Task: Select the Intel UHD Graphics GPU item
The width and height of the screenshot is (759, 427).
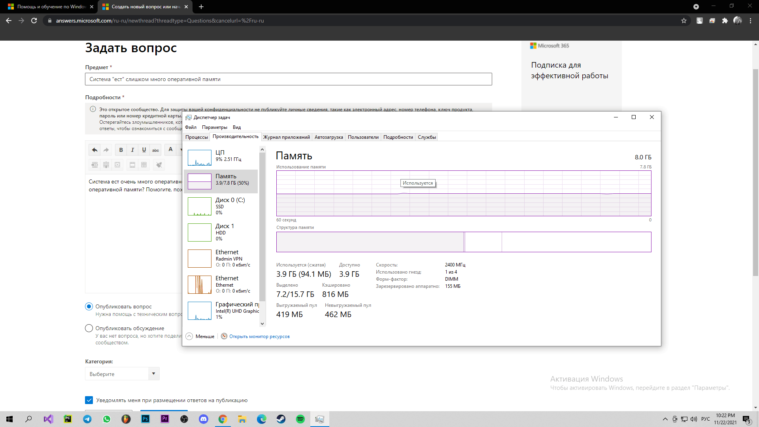Action: click(x=221, y=311)
